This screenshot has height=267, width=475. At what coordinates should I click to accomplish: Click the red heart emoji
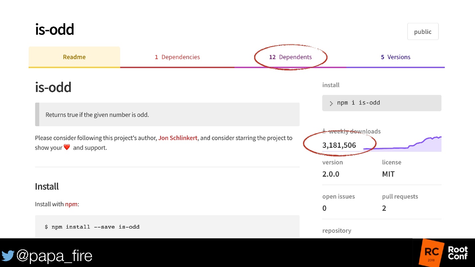(67, 147)
